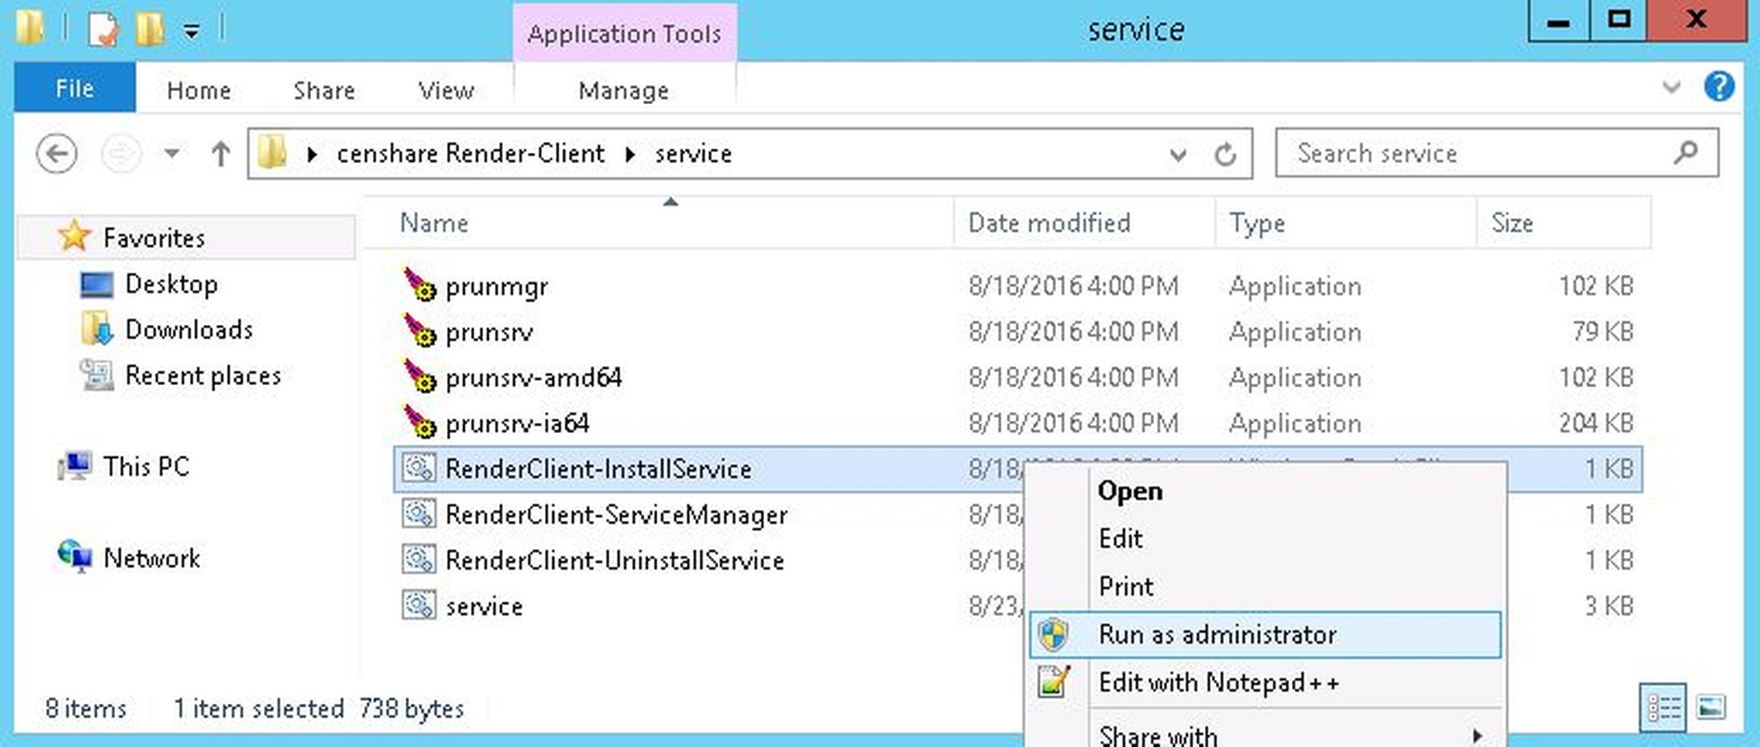
Task: Go up one folder level
Action: point(220,155)
